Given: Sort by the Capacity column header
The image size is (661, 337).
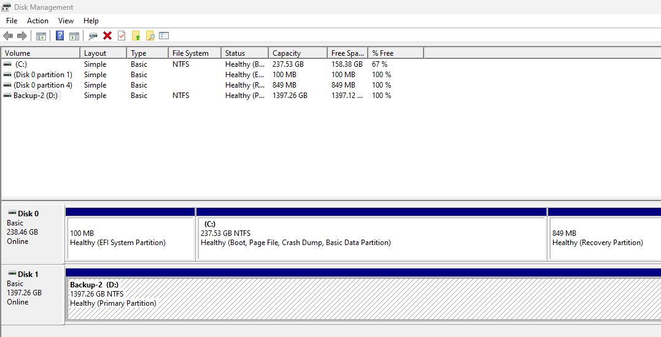Looking at the screenshot, I should 298,53.
